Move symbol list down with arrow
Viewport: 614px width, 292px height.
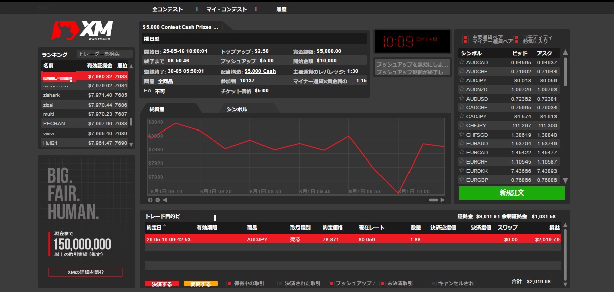tap(565, 180)
